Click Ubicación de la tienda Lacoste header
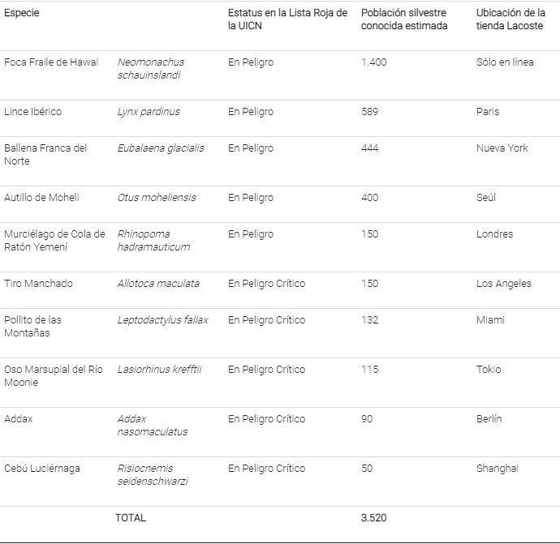560x544 pixels. coord(510,19)
